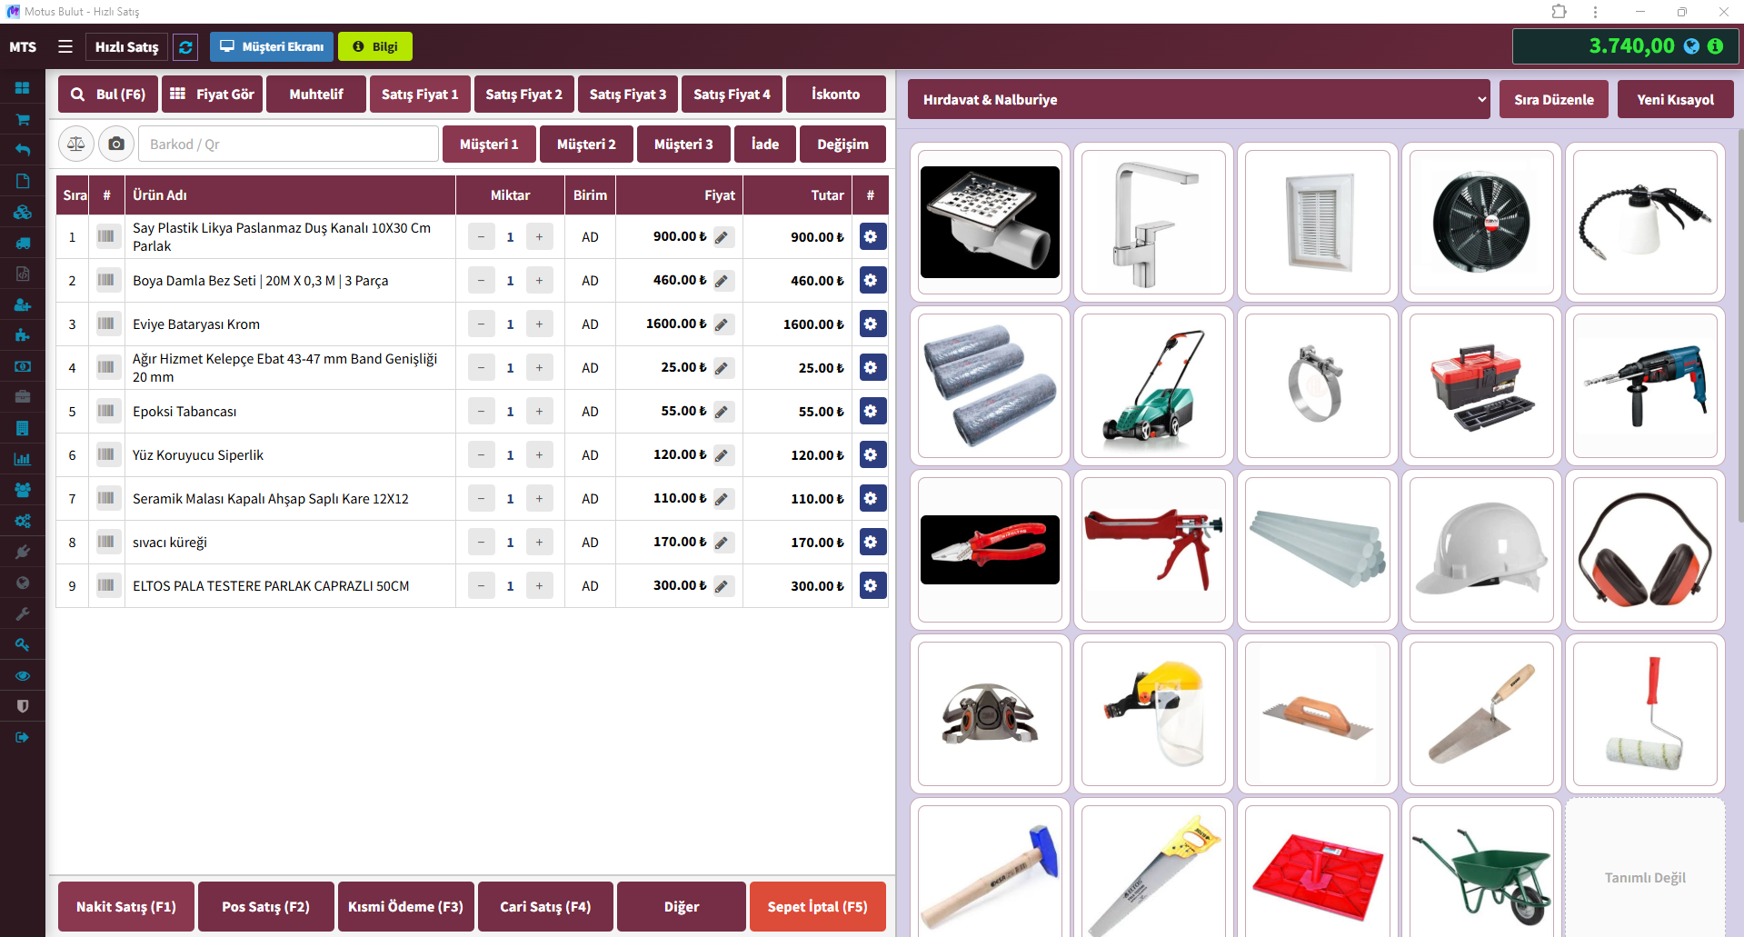Cancel the cart with Sepet İptal (F5)

click(817, 906)
